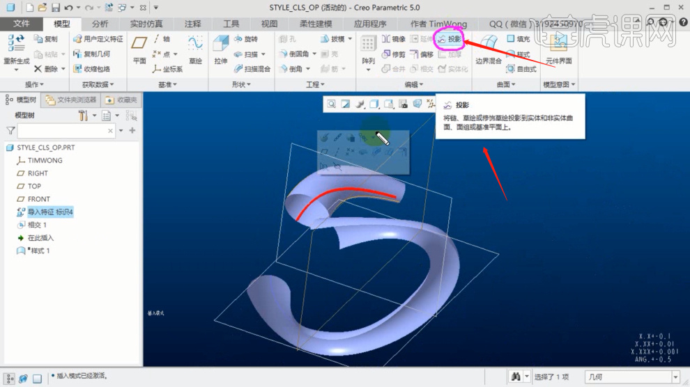Click the Project (投影) tool
The image size is (690, 387).
[x=450, y=39]
